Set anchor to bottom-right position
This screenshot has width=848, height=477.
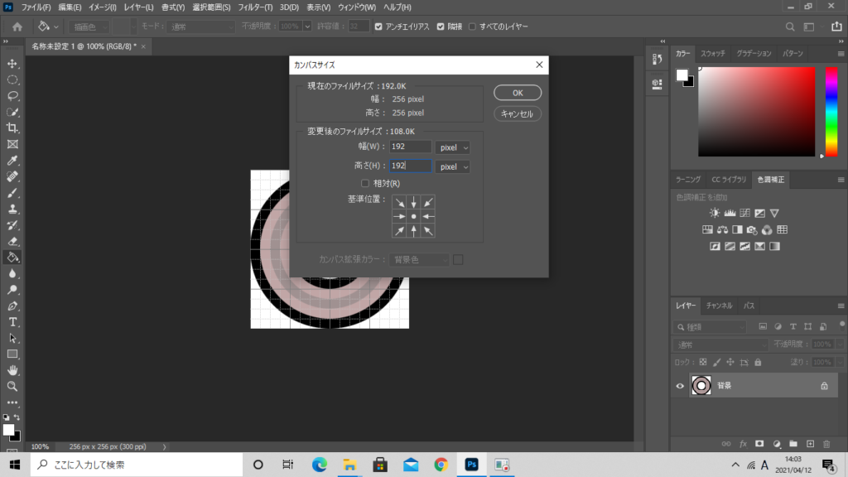[x=428, y=231]
